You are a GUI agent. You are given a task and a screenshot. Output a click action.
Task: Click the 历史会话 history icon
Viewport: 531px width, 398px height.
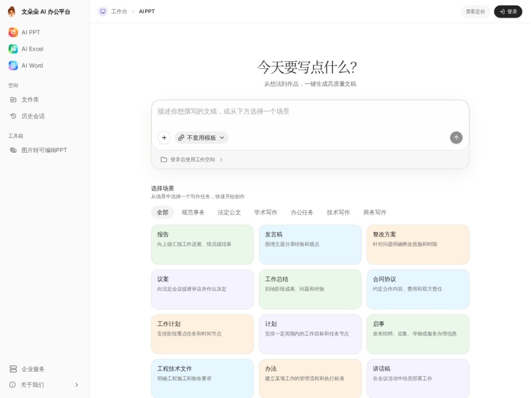[x=13, y=116]
